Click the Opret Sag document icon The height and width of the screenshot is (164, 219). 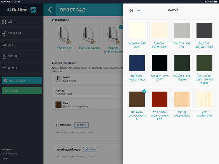click(x=4, y=33)
